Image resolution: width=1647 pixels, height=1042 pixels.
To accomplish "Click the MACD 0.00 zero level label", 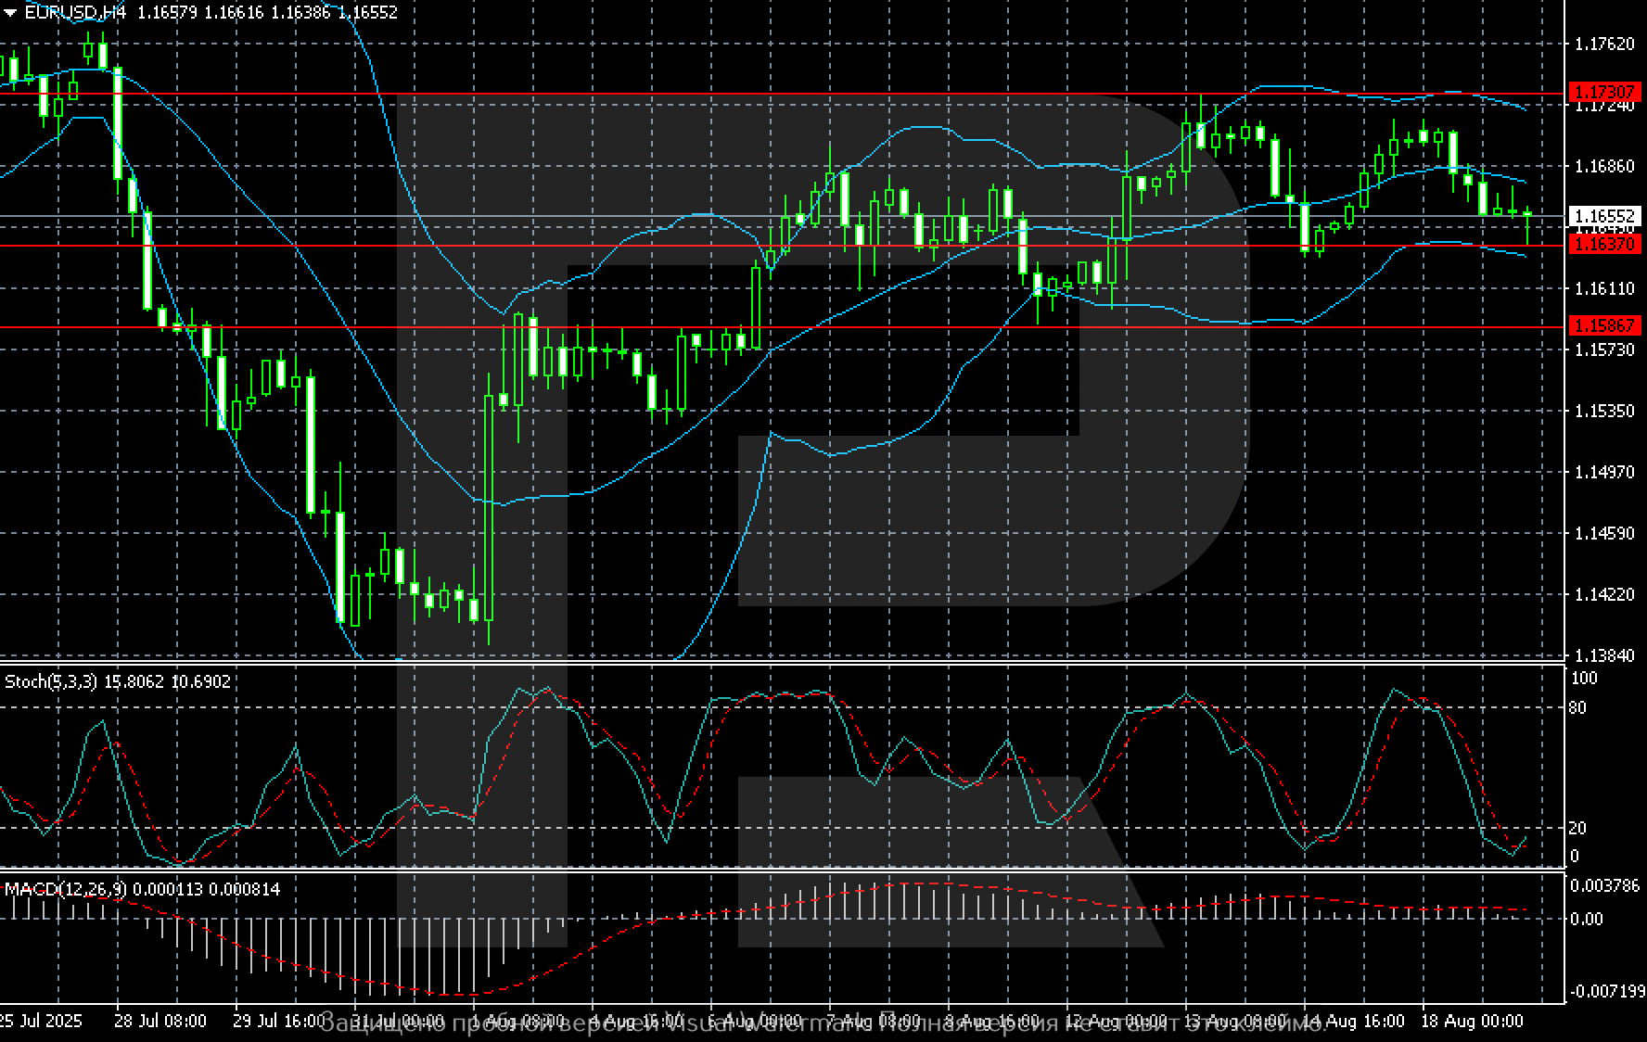I will [1586, 919].
